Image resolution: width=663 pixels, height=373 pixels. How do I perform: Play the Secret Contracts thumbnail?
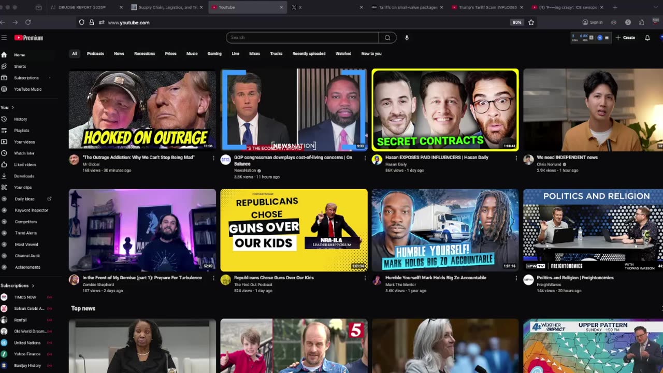pos(445,110)
